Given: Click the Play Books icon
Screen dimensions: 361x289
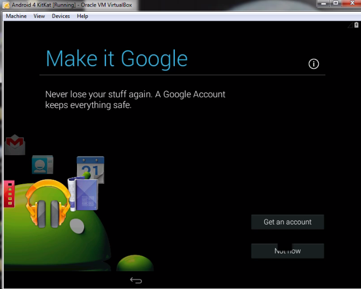Looking at the screenshot, I should [83, 194].
